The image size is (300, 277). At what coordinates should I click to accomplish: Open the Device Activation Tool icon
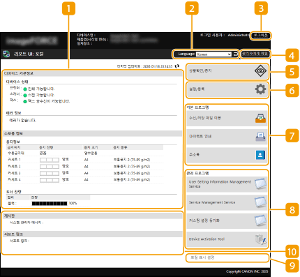(x=260, y=239)
